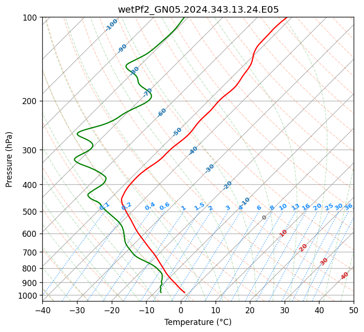Pick the blue -30 isotherm label
This screenshot has width=364, height=332.
209,168
